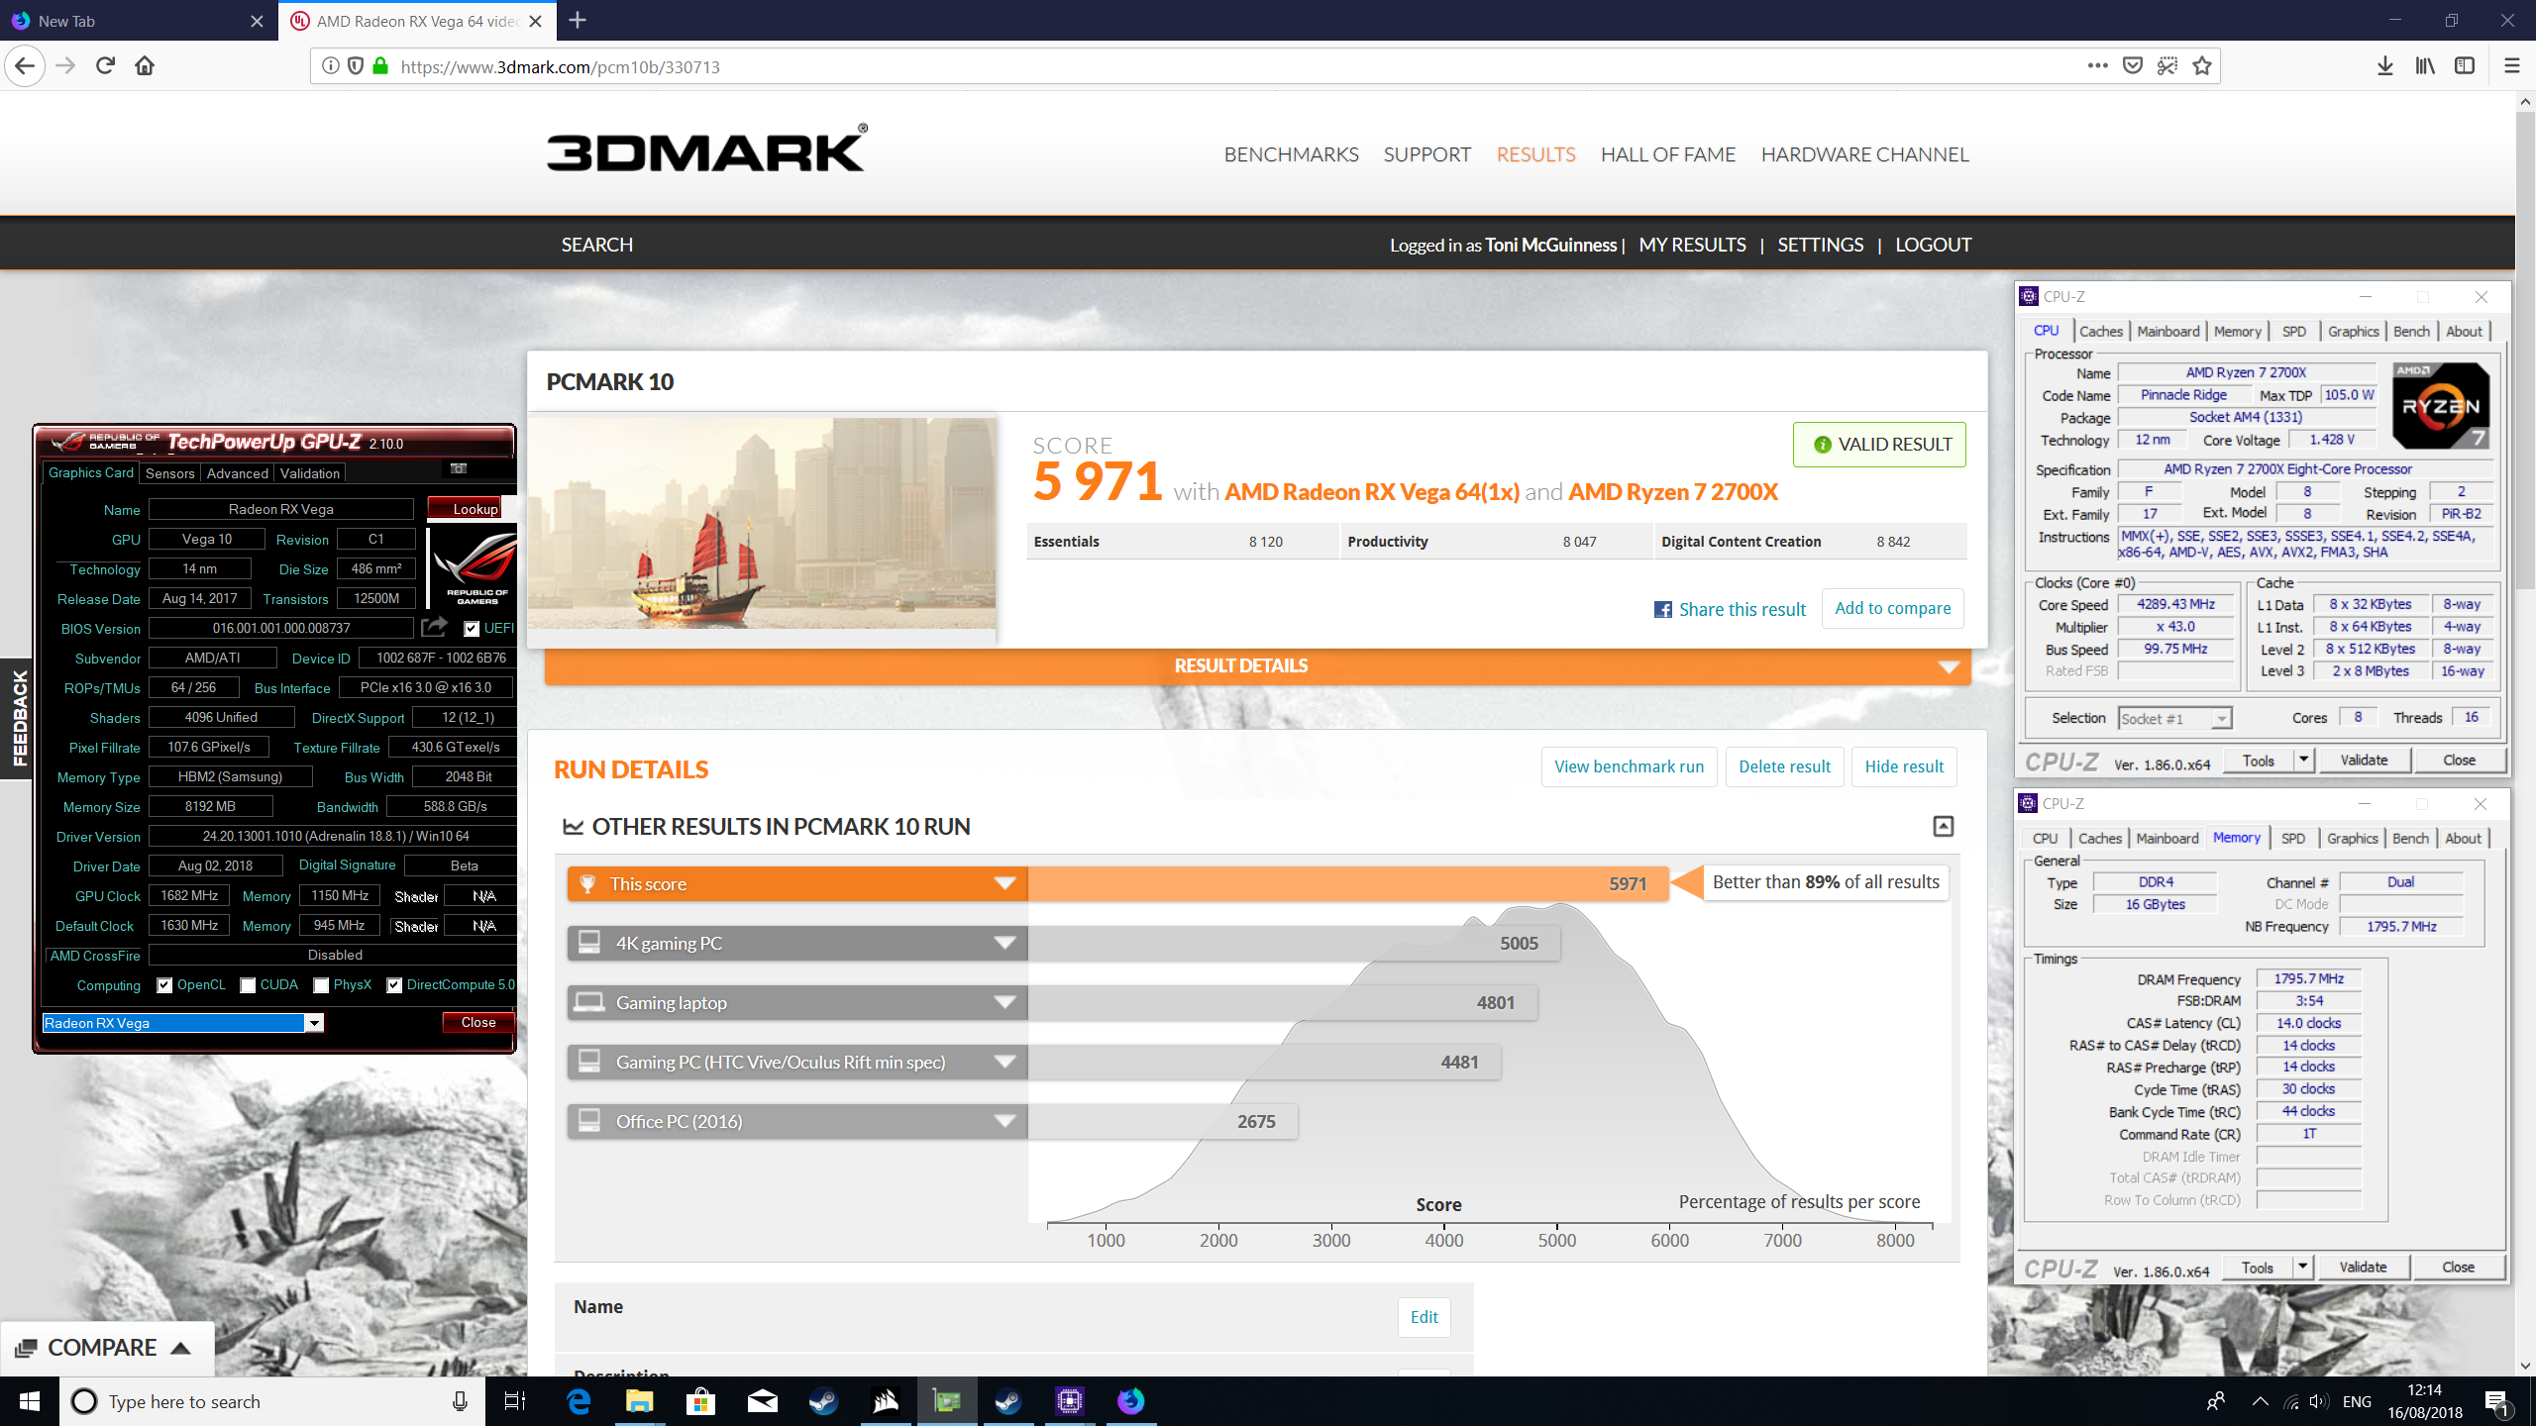Switch to Caches tab in upper CPU-Z
This screenshot has width=2536, height=1426.
pyautogui.click(x=2100, y=332)
